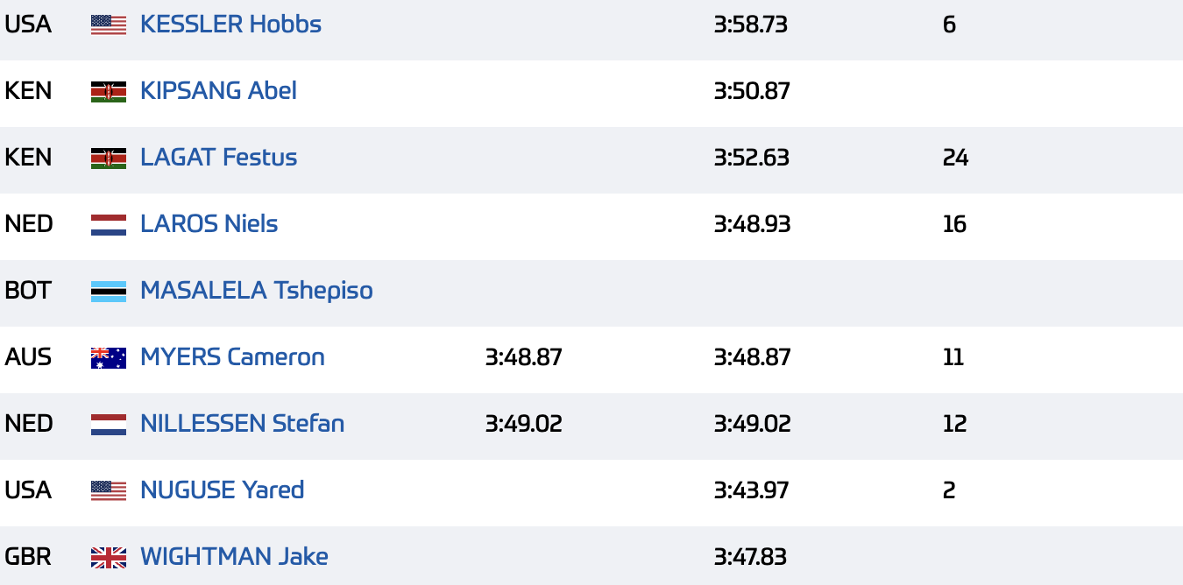The width and height of the screenshot is (1183, 585).
Task: Click the Botswana flag beside MASALELA Tshepiso
Action: tap(109, 291)
